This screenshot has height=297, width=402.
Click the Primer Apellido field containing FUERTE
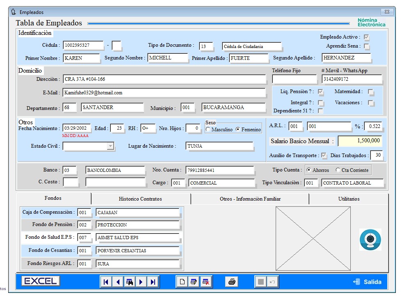point(249,58)
